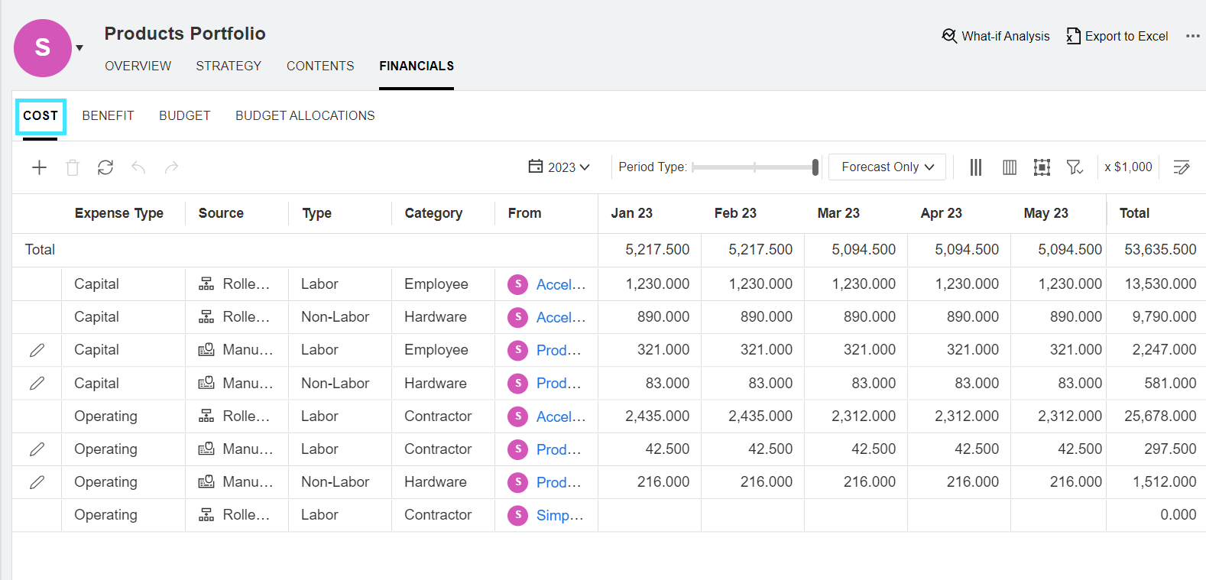This screenshot has width=1206, height=580.
Task: Launch What-if Analysis
Action: pyautogui.click(x=996, y=36)
